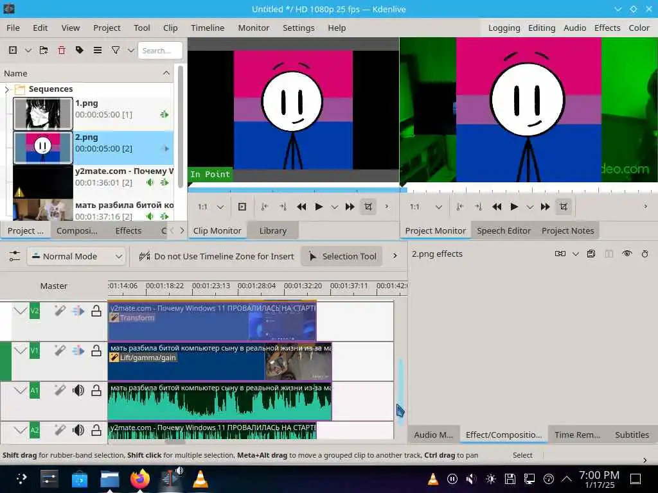Click the Add Clip icon in bin toolbar
This screenshot has width=658, height=493.
point(13,50)
